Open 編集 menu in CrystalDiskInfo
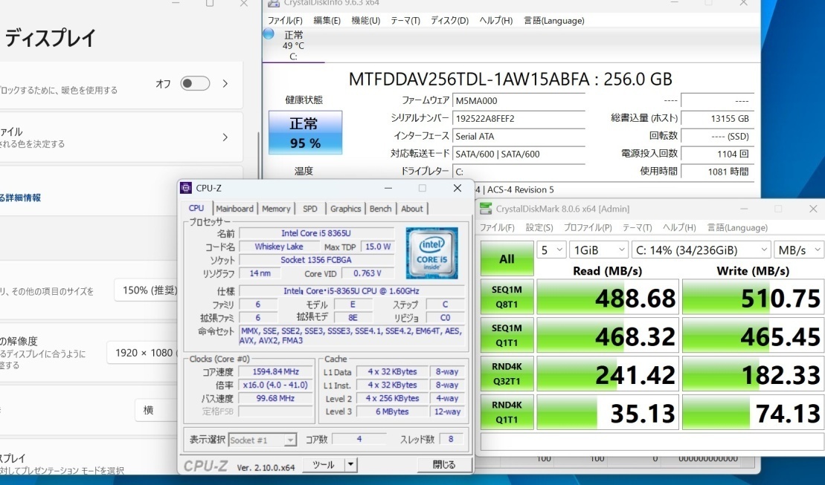The width and height of the screenshot is (825, 485). [327, 21]
